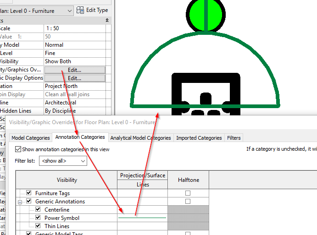The height and width of the screenshot is (235, 317).
Task: Open the filter list show all dropdown
Action: point(63,161)
